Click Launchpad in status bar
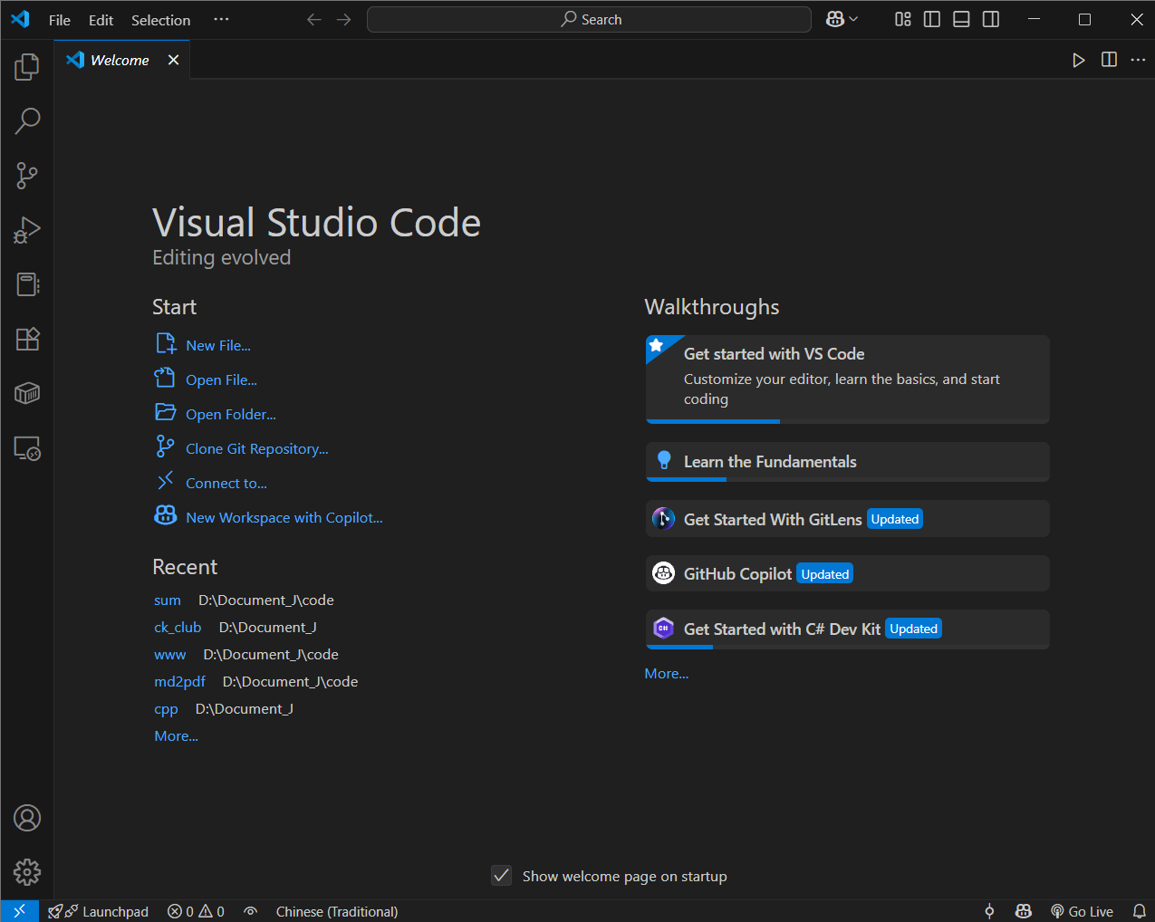 (99, 911)
